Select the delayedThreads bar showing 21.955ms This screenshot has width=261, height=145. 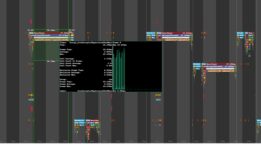176,35
